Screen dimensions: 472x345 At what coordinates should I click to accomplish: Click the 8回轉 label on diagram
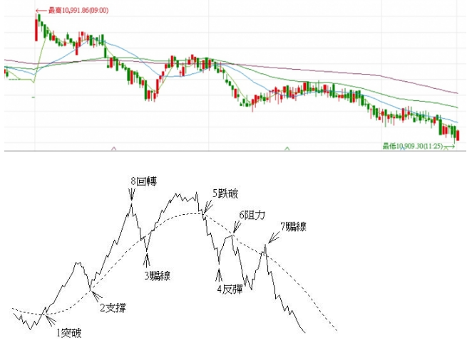point(143,181)
